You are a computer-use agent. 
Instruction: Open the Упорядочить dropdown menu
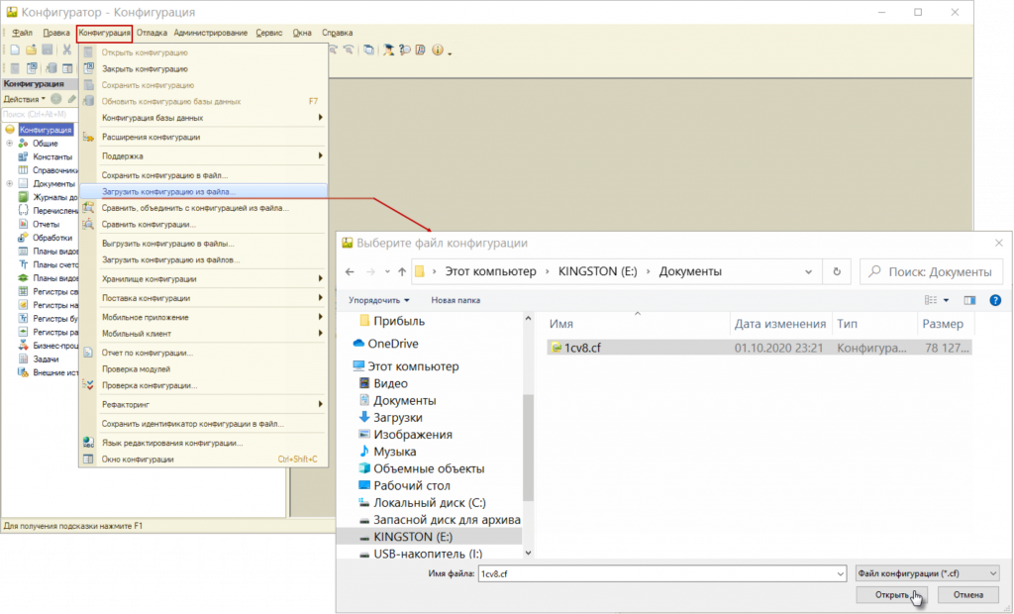pyautogui.click(x=379, y=300)
